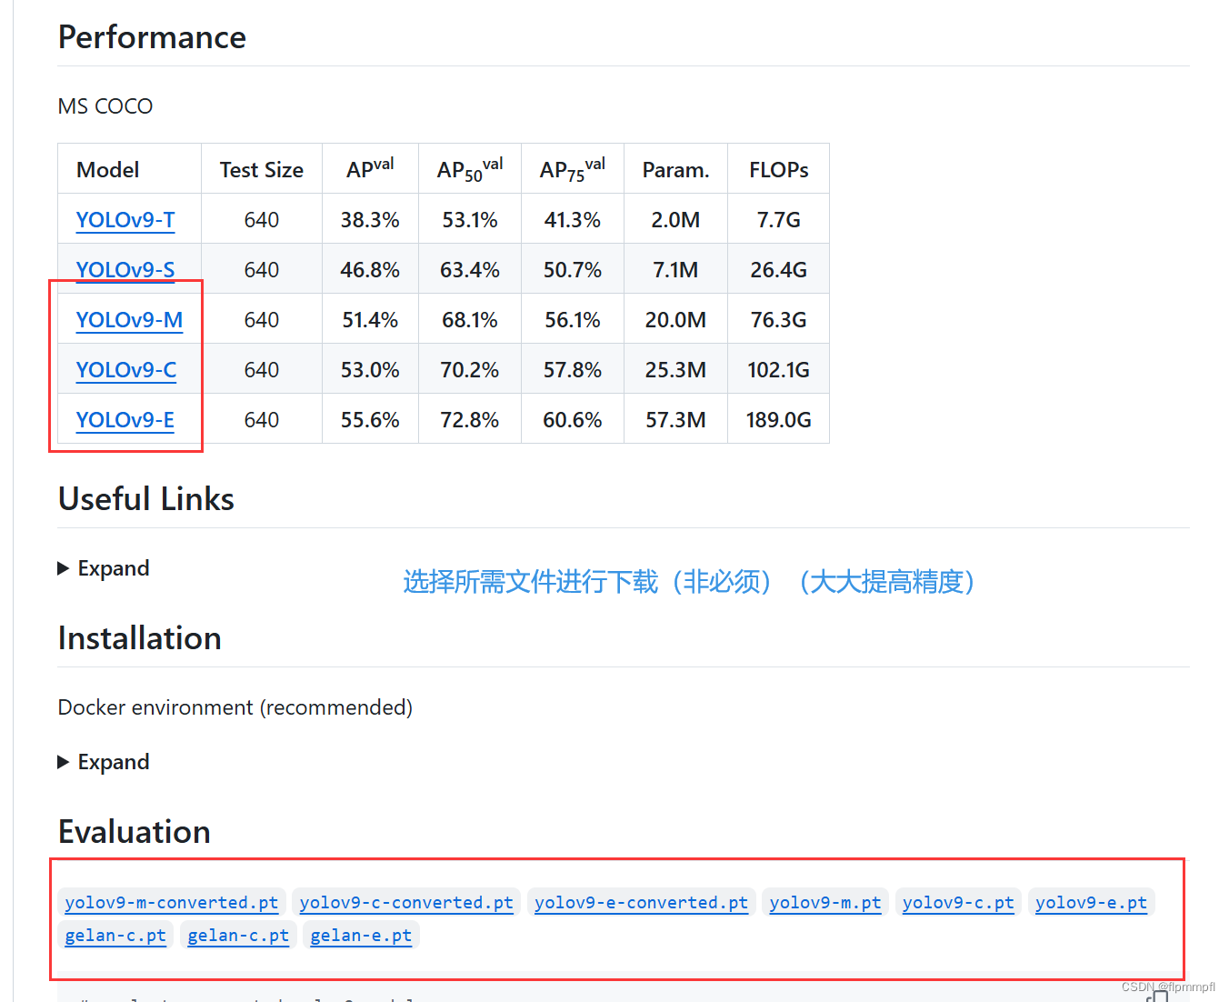Select the 55.6% cell for YOLOv9-E
The image size is (1229, 1002).
tap(370, 420)
